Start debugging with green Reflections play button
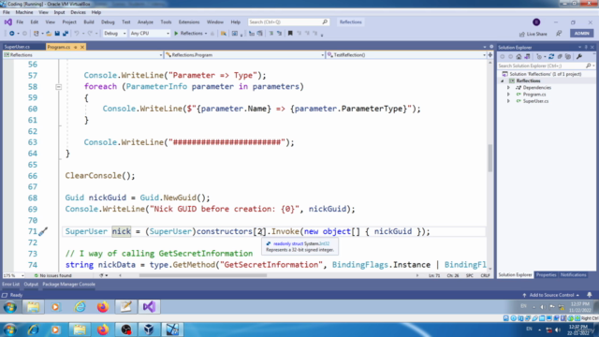Image resolution: width=599 pixels, height=337 pixels. [x=188, y=34]
